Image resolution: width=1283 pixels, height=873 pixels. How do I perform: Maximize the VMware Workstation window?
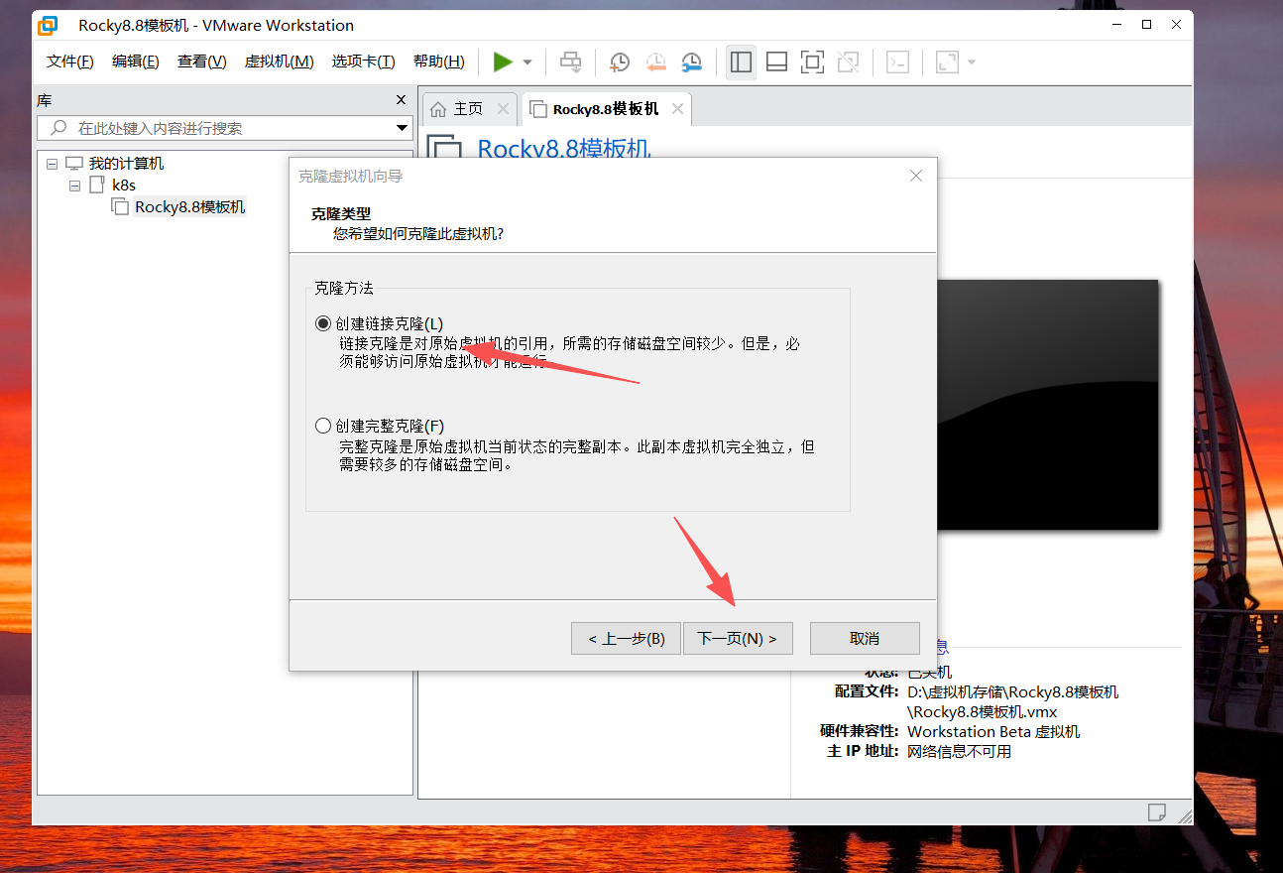1146,25
